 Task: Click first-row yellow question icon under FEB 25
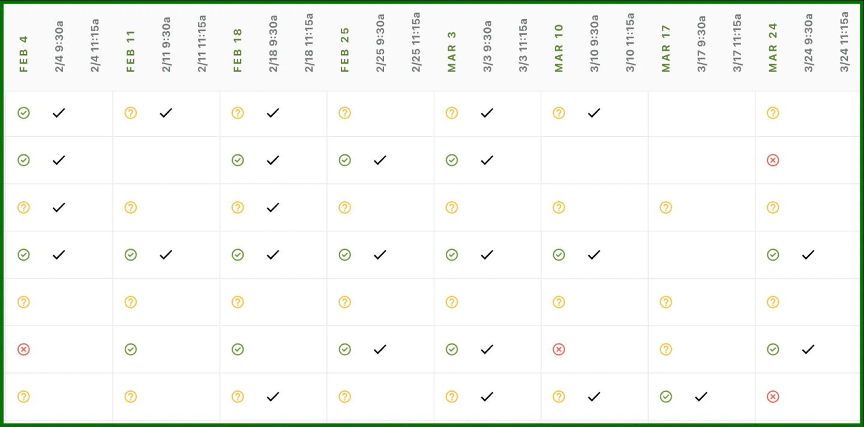344,112
